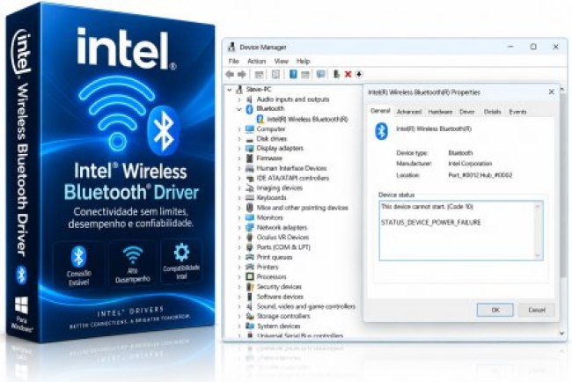Screen dimensions: 572x382
Task: Click the Disk drives category icon
Action: (x=250, y=139)
